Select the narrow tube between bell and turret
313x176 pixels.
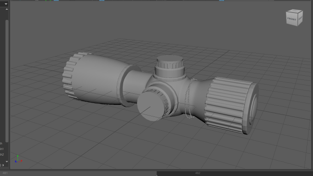click(x=136, y=86)
